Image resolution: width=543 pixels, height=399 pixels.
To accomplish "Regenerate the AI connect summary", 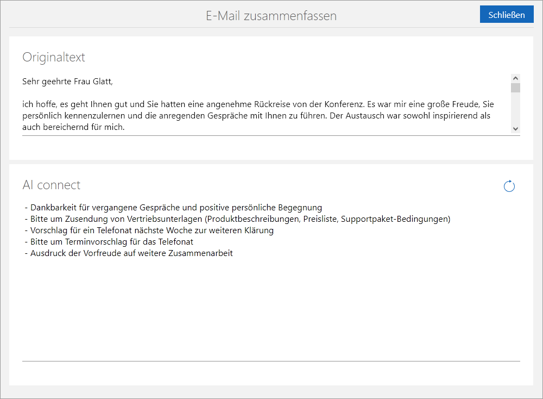I will coord(509,186).
